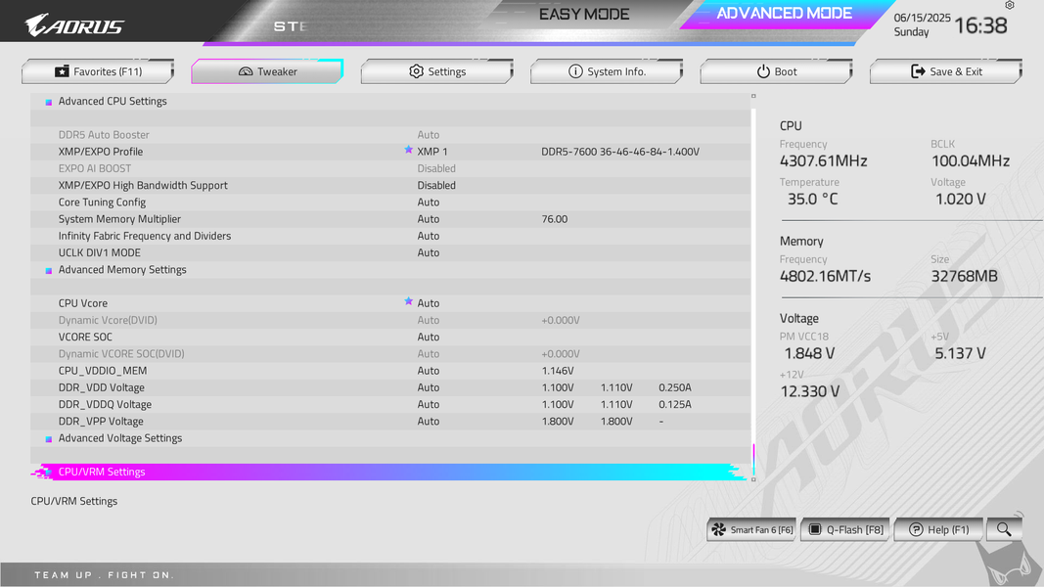Viewport: 1044px width, 587px height.
Task: Select the EXPO AI BOOST row
Action: (x=390, y=168)
